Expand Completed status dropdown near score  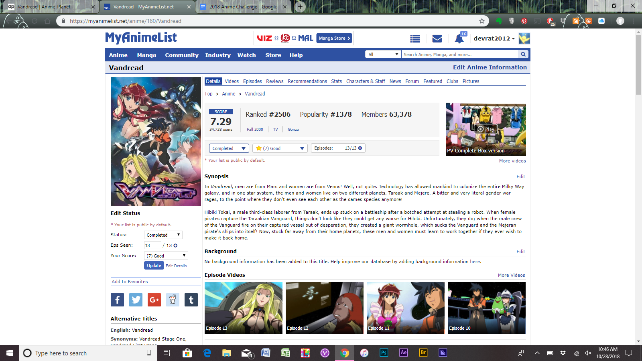[x=229, y=148]
